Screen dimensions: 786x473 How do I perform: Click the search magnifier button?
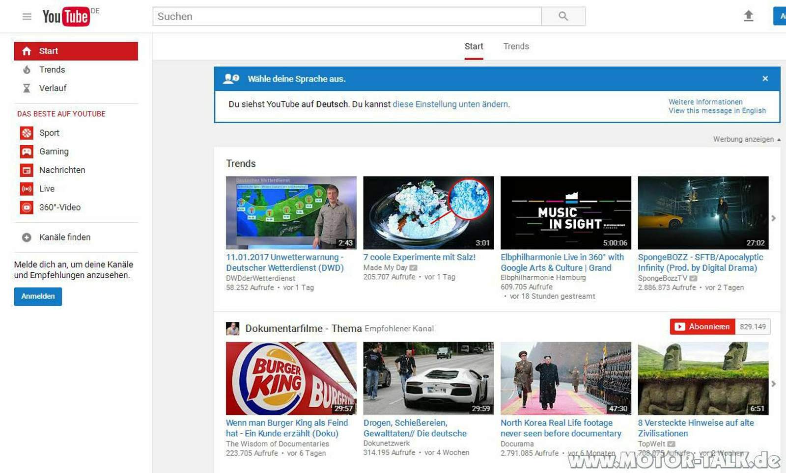tap(563, 16)
